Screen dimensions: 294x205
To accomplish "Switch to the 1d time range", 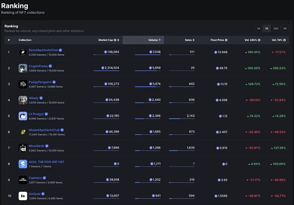I will coord(258,28).
